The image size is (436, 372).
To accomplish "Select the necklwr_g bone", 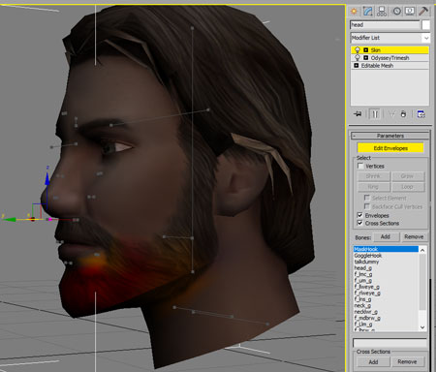I will (386, 312).
